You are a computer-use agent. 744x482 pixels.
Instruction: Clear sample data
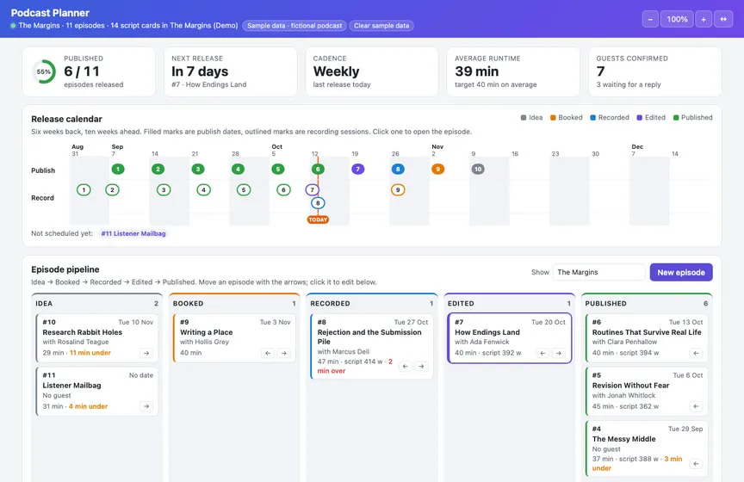click(x=381, y=26)
